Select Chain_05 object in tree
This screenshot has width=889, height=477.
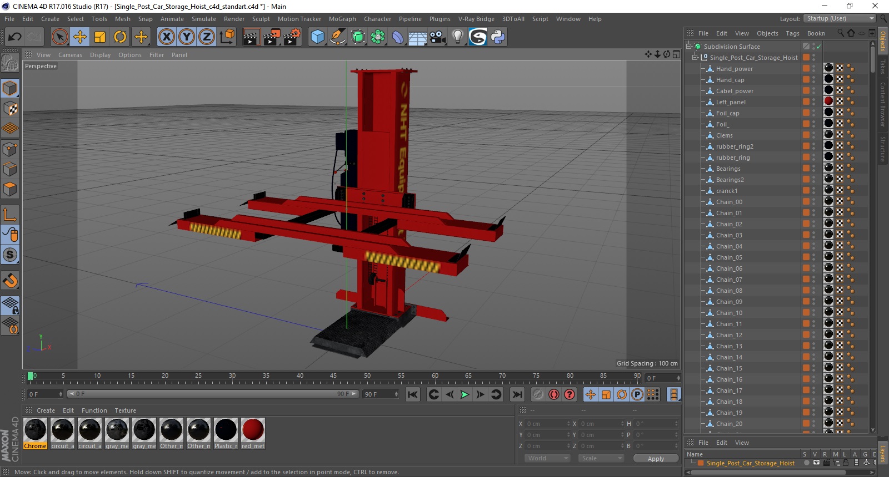point(729,257)
